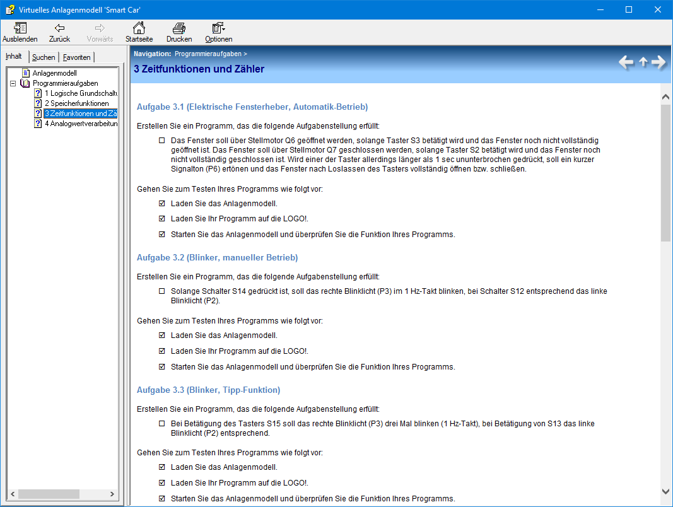Click unchecked box beside Tasters S15 task

tap(162, 423)
